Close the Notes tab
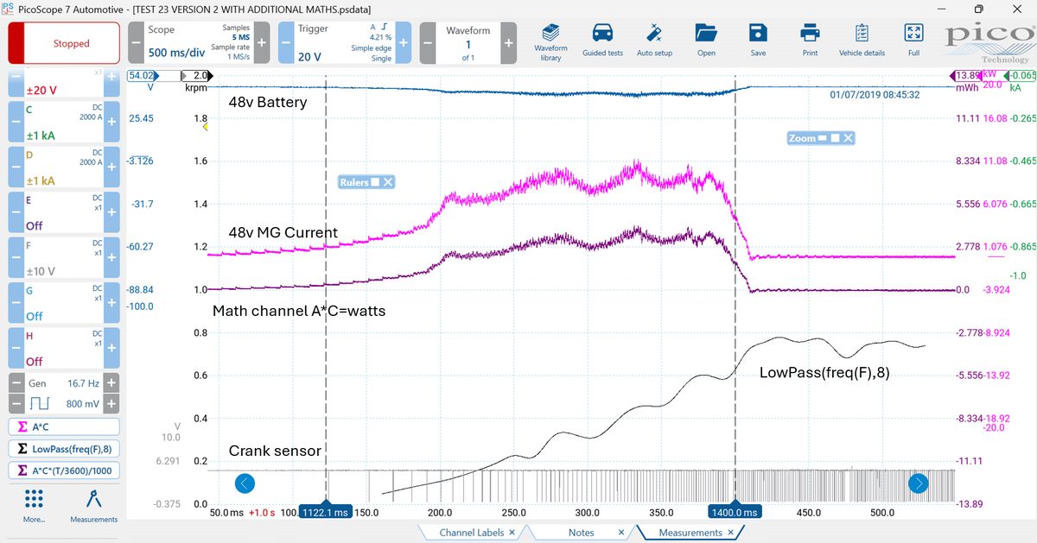This screenshot has height=543, width=1037. [x=621, y=533]
